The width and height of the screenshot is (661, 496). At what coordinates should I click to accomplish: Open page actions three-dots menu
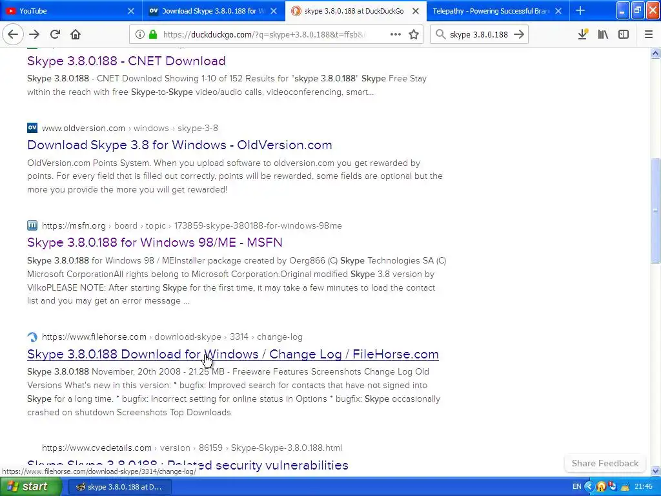click(x=396, y=35)
